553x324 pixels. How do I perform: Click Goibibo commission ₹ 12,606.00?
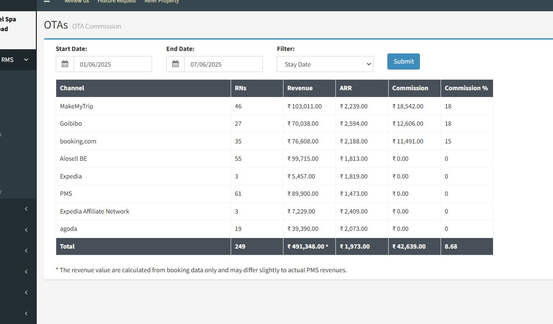click(x=408, y=123)
